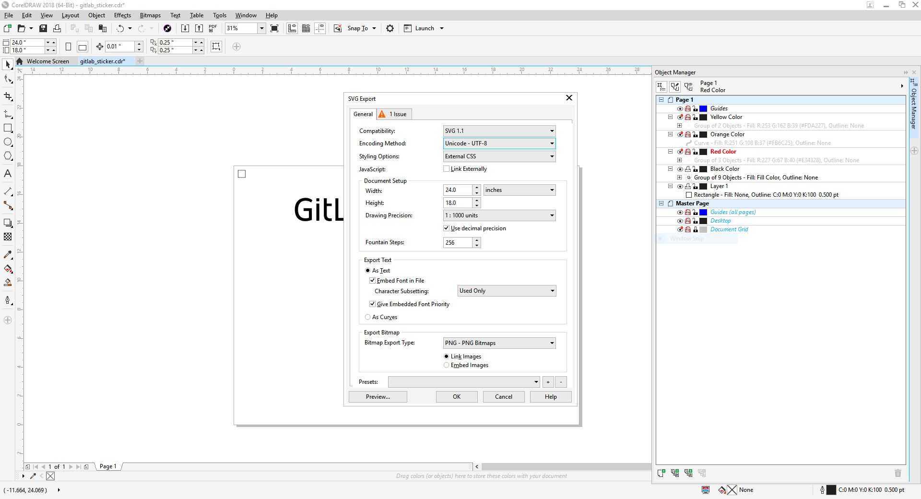The image size is (921, 499).
Task: Click the New Layer icon in Object Manager
Action: (x=661, y=473)
